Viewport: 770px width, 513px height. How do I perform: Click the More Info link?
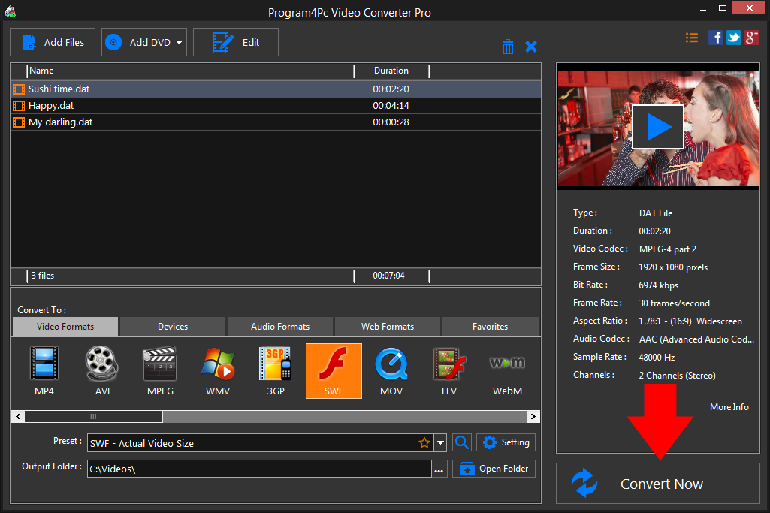point(729,407)
